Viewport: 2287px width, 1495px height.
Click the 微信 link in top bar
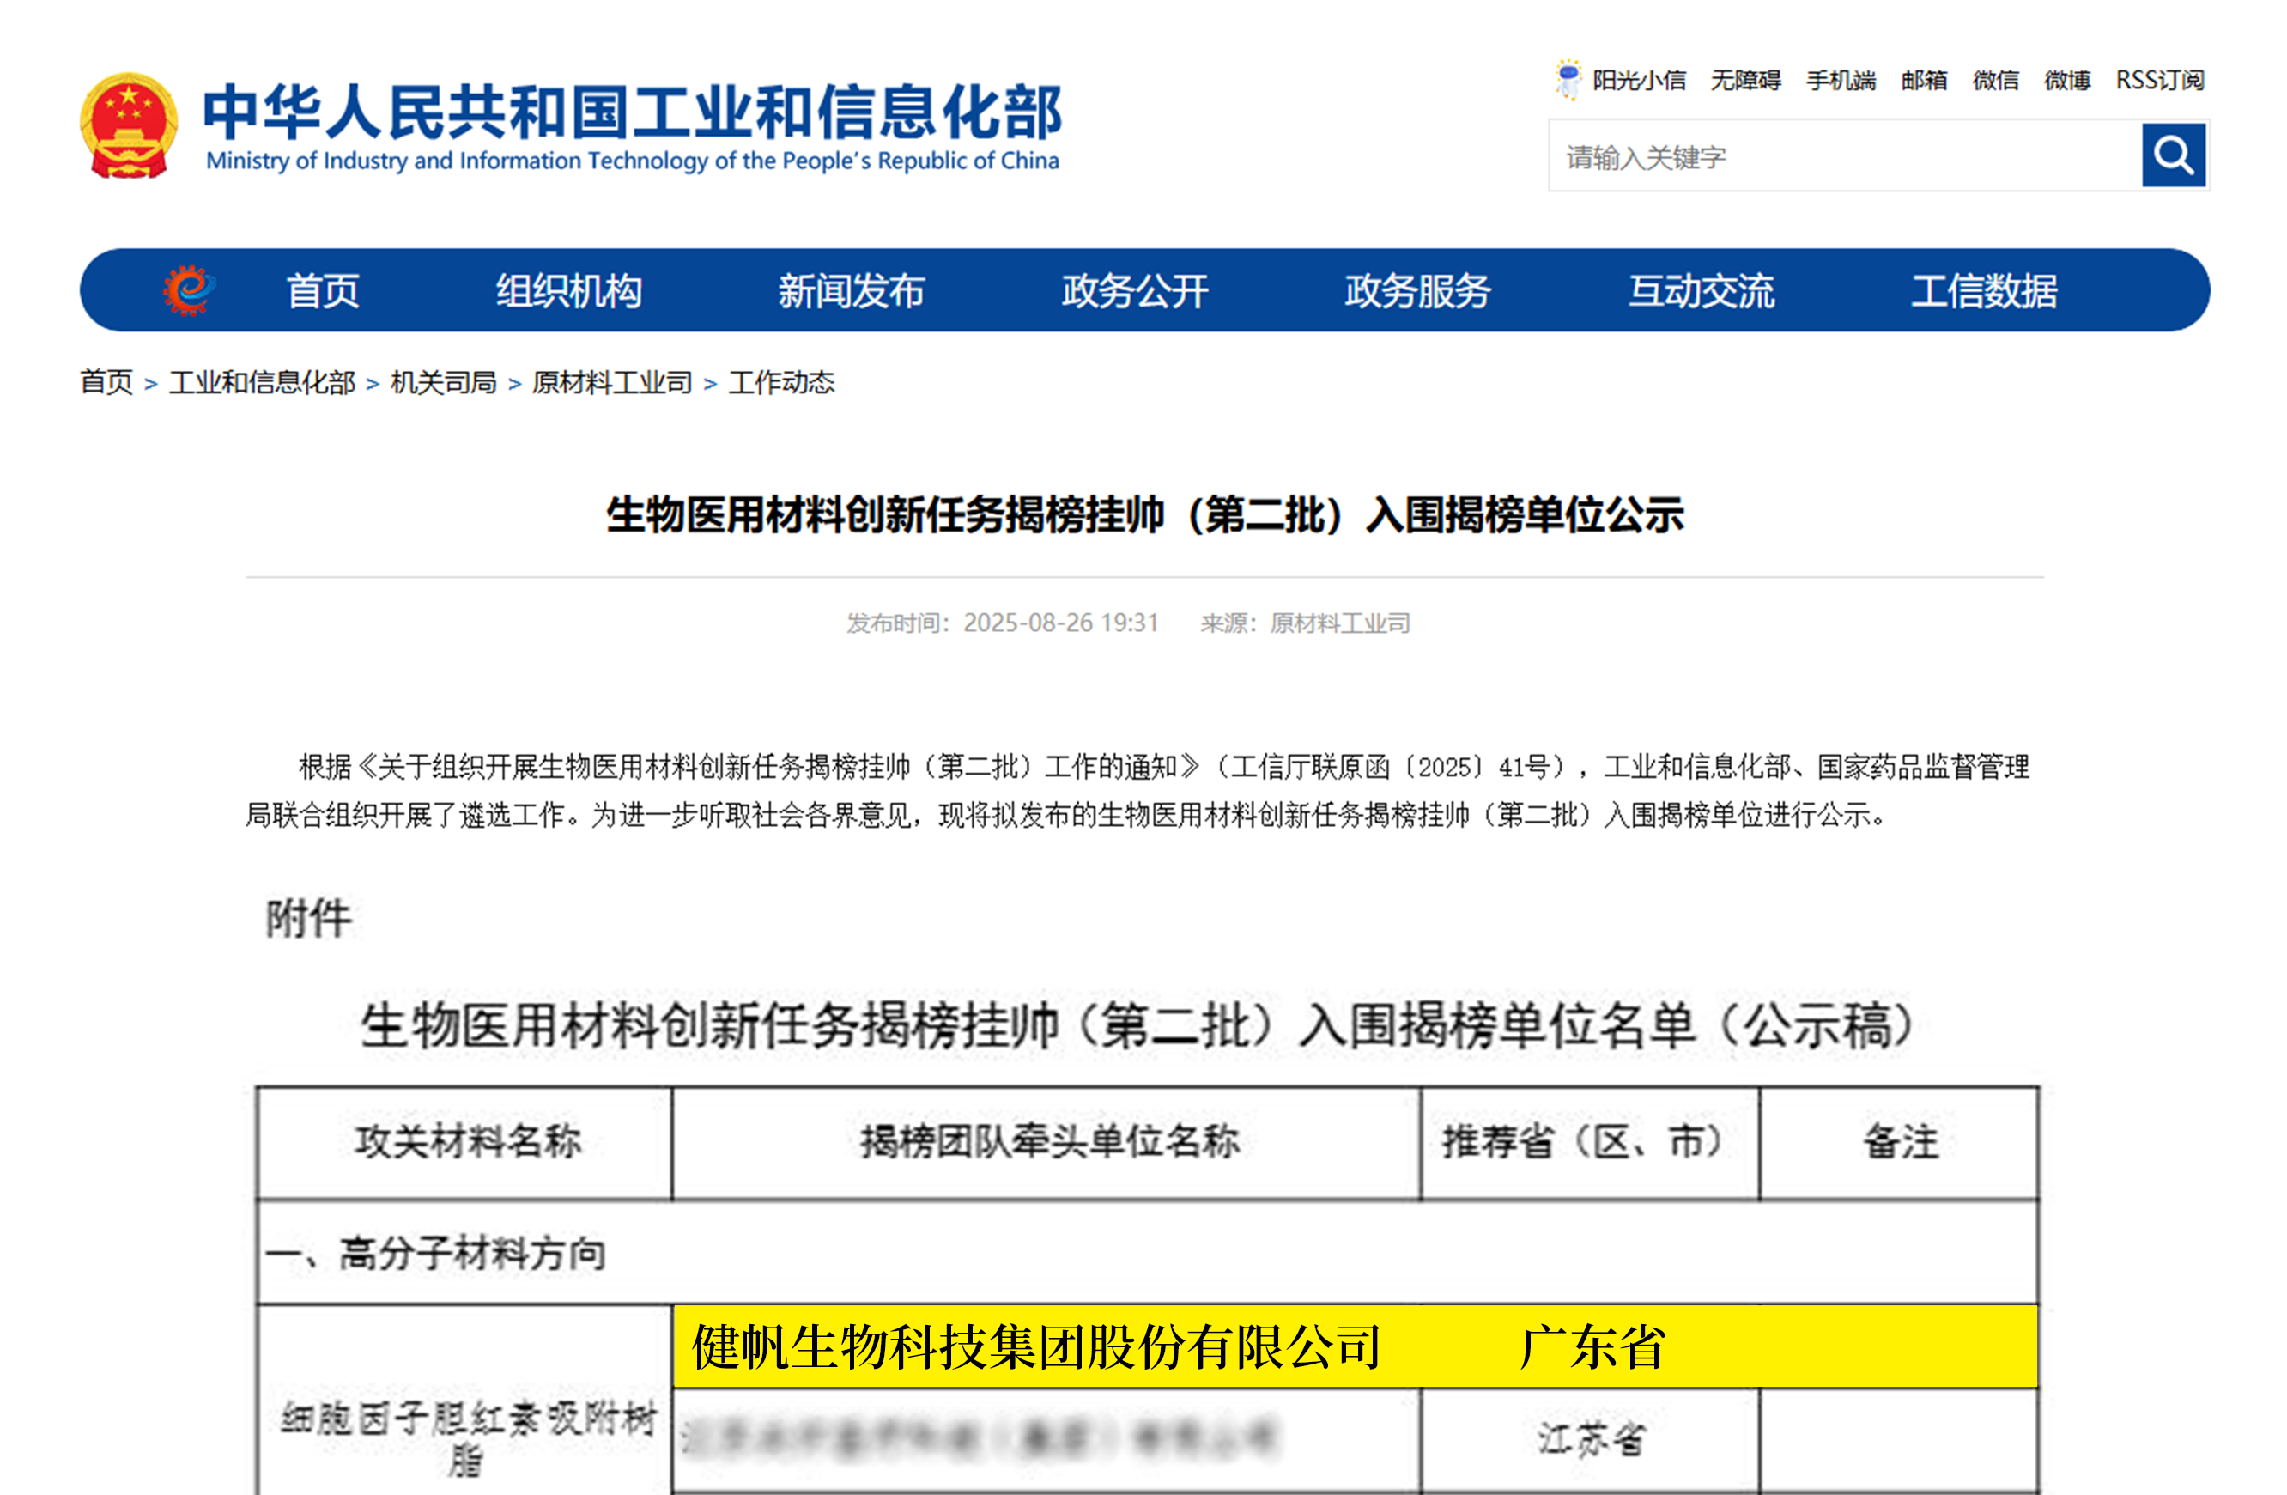[x=1995, y=80]
